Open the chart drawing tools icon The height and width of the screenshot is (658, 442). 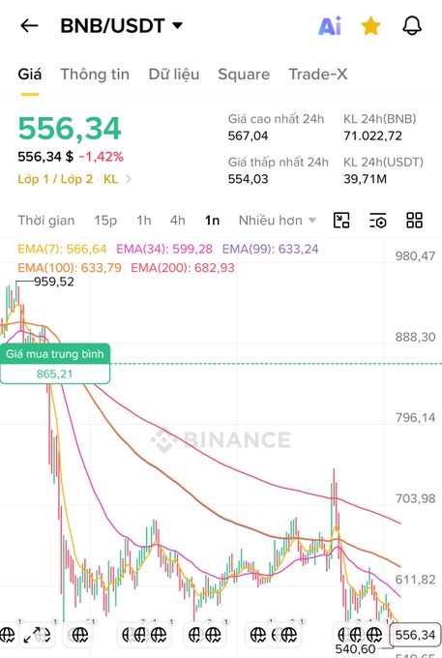point(341,221)
